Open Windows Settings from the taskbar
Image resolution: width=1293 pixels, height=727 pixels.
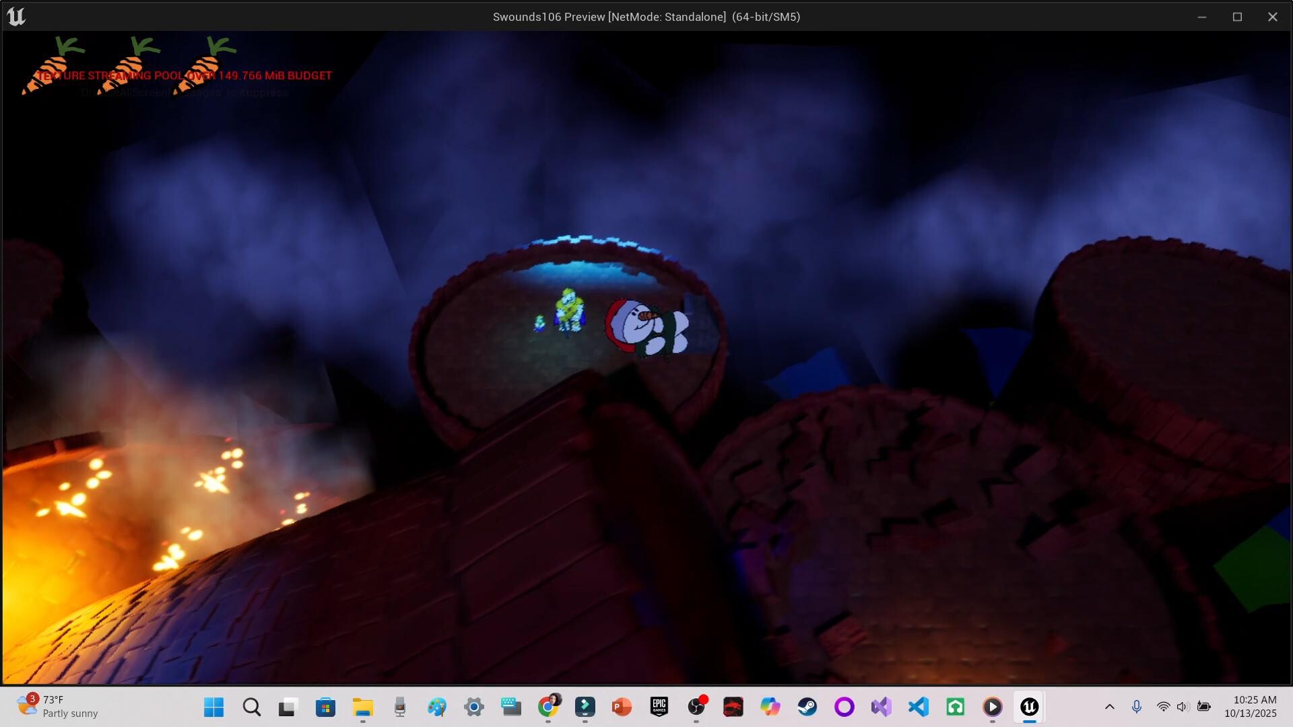pos(474,707)
